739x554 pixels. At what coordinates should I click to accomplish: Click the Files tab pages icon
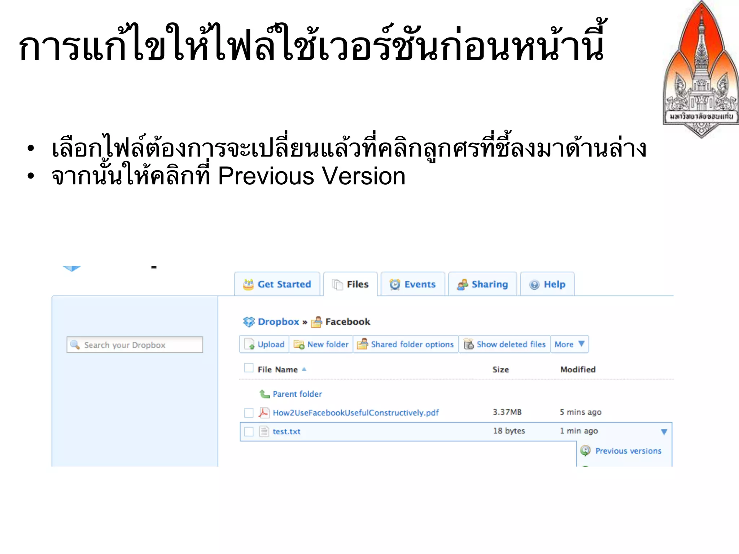coord(337,285)
